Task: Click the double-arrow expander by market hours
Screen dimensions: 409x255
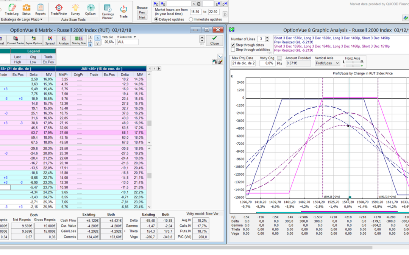Action: click(225, 14)
